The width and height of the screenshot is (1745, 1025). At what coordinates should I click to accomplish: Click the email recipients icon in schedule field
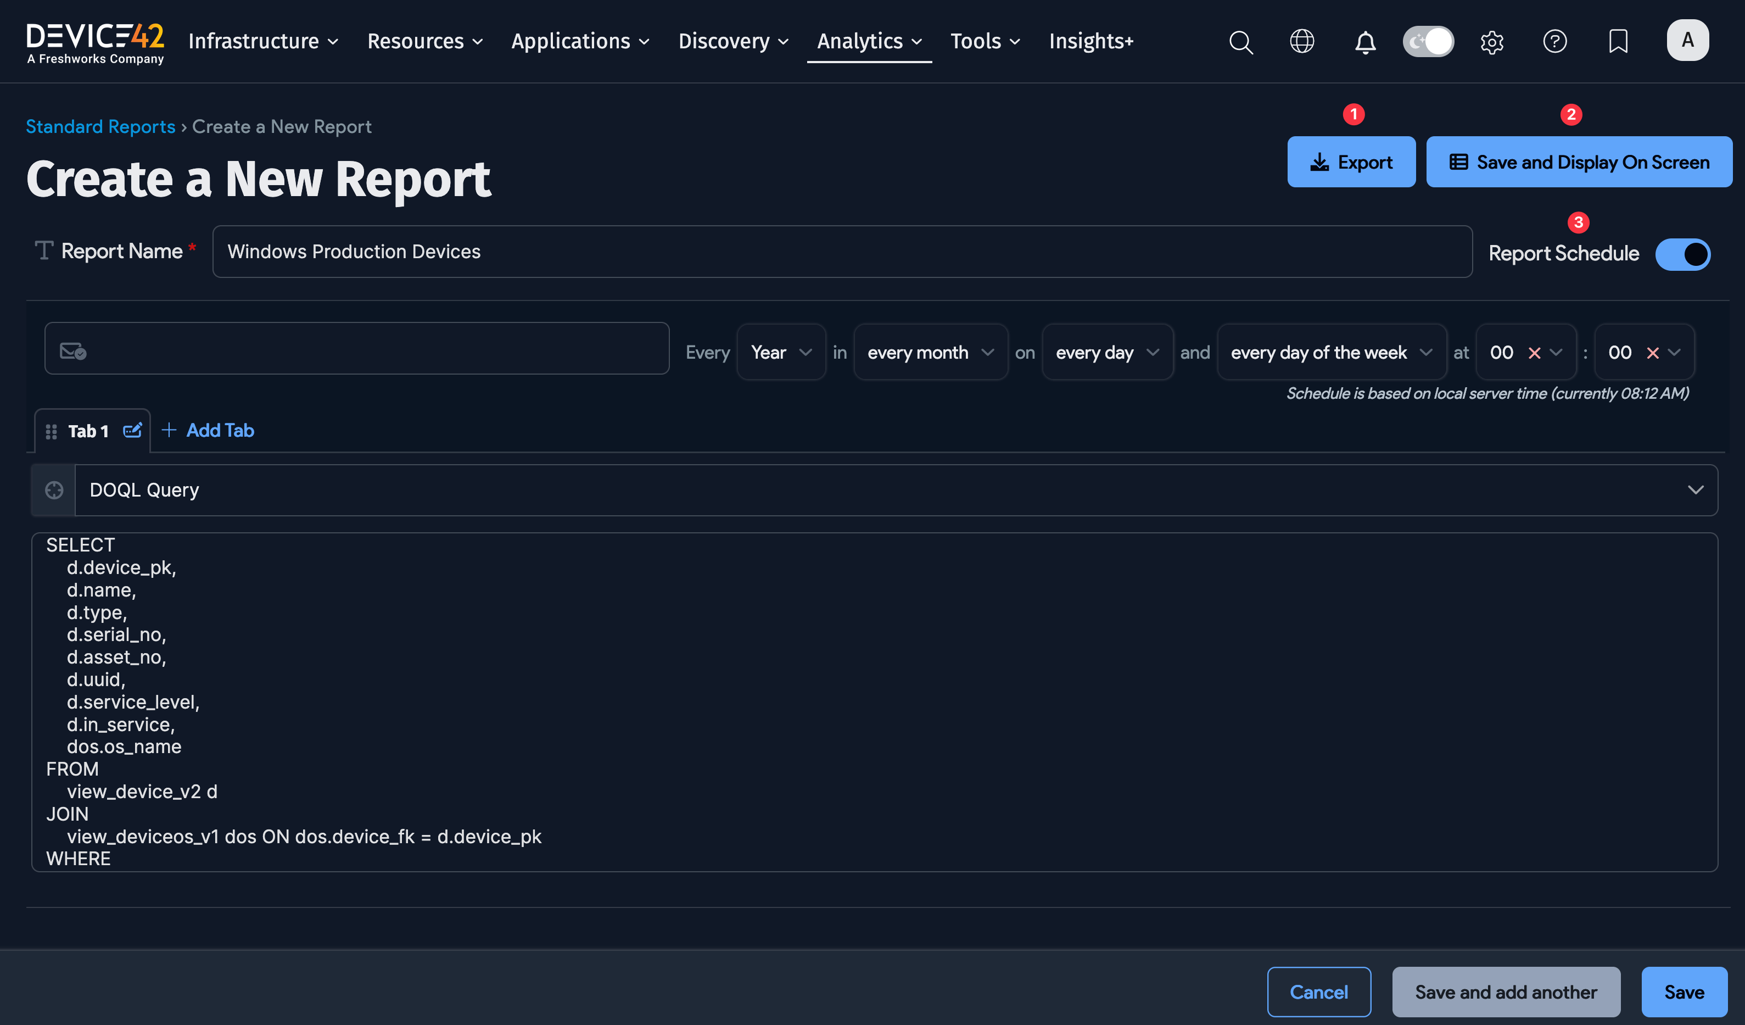(72, 351)
